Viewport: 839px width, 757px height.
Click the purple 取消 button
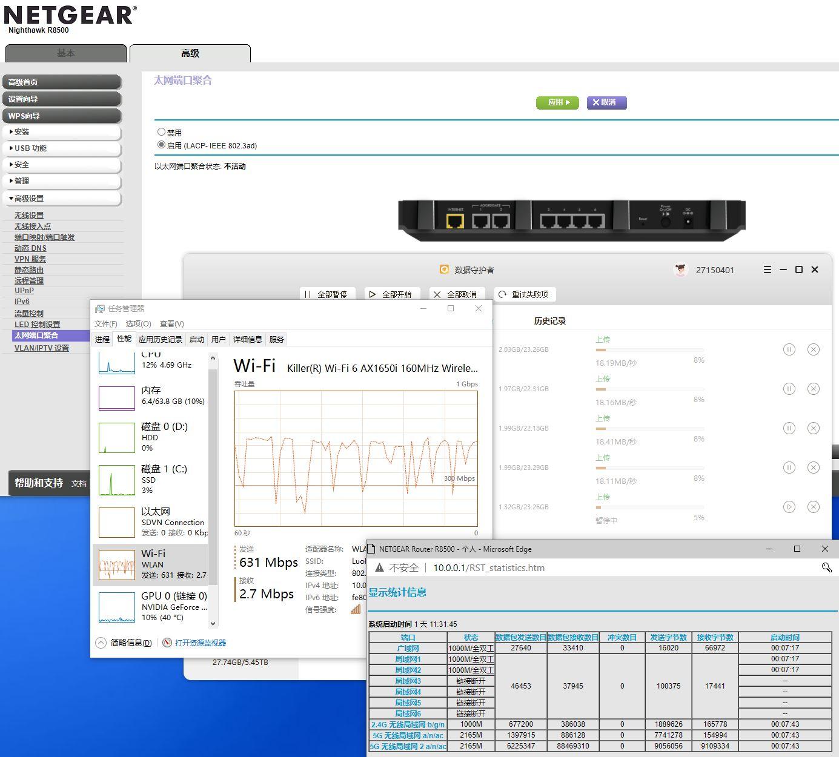[606, 102]
